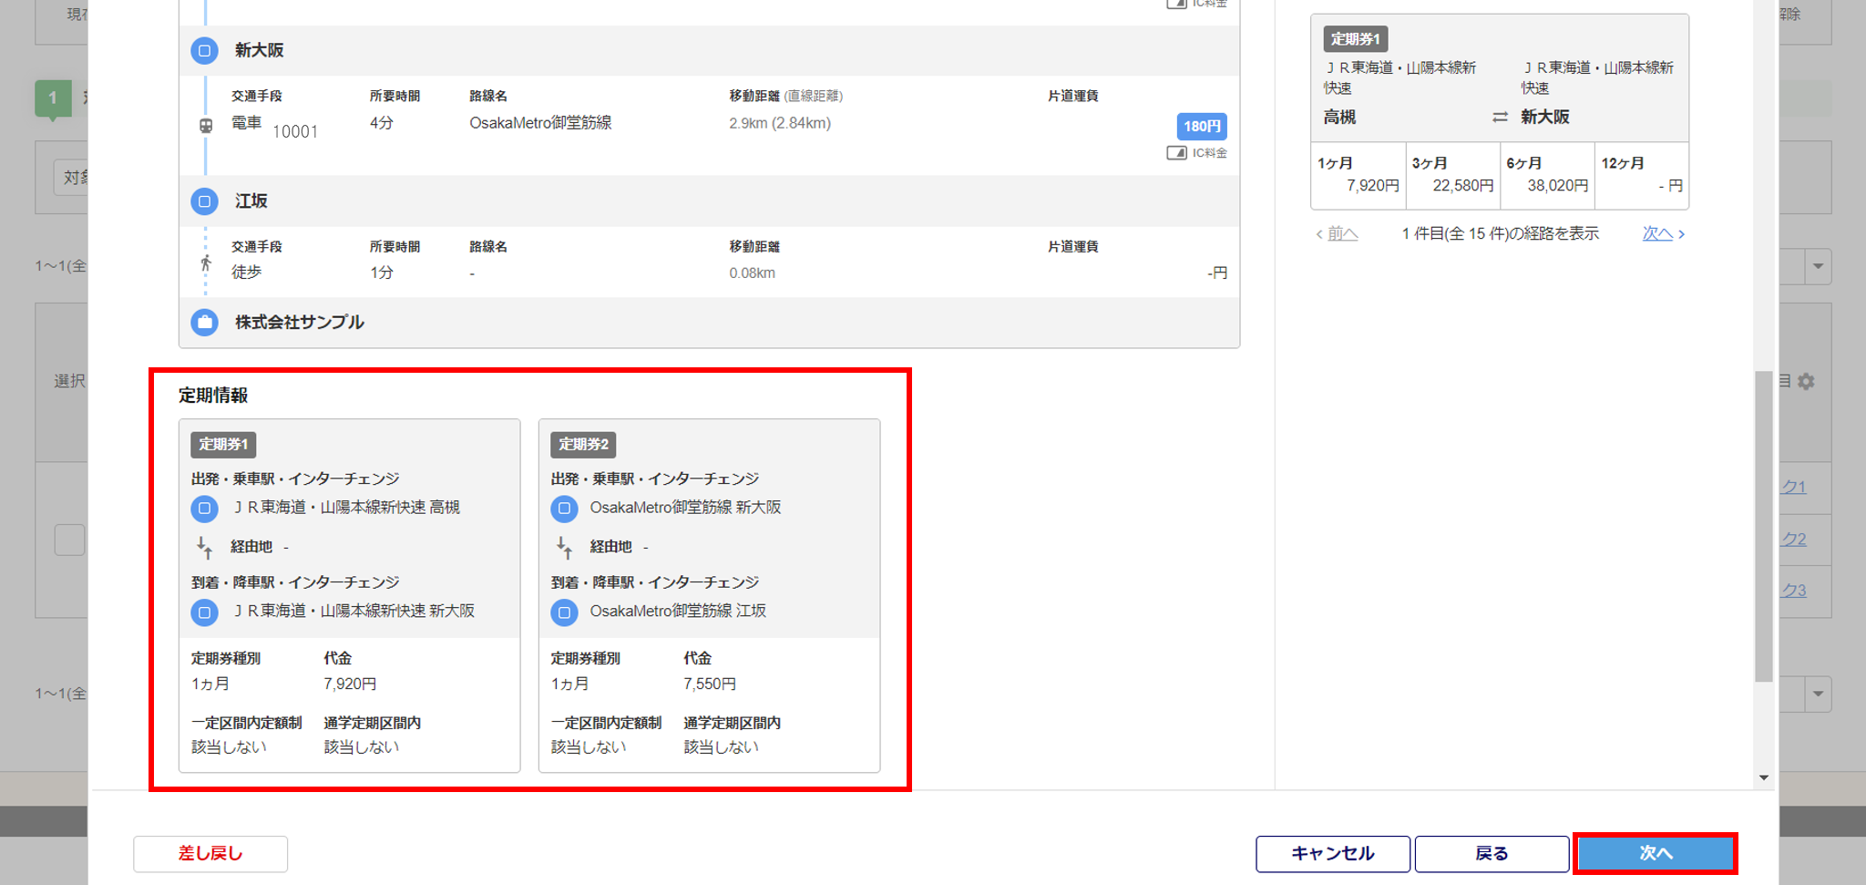
Task: Click the 新大阪 station circle icon
Action: (x=205, y=51)
